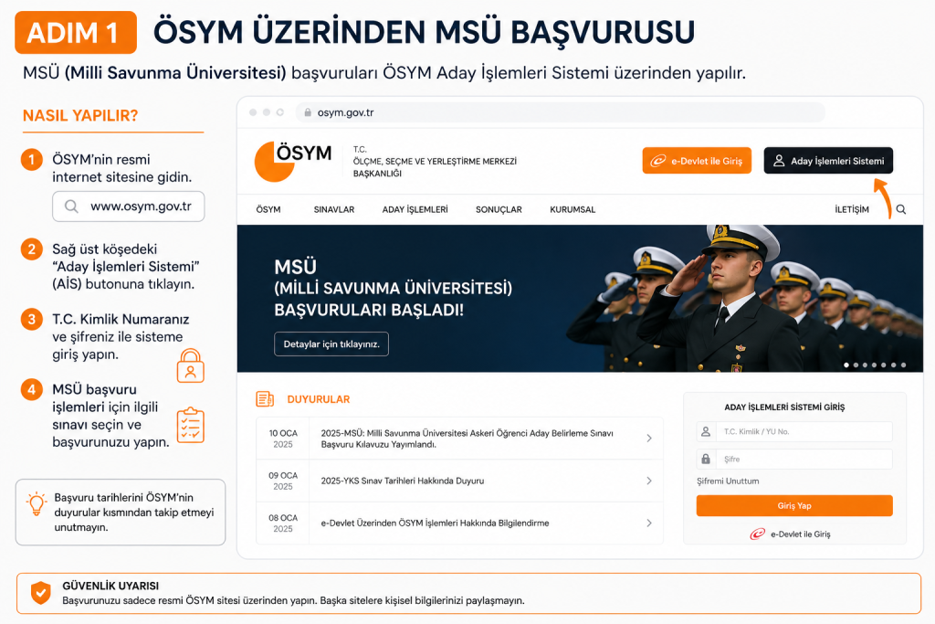Click the shield checkmark security icon
The image size is (935, 624).
[40, 593]
